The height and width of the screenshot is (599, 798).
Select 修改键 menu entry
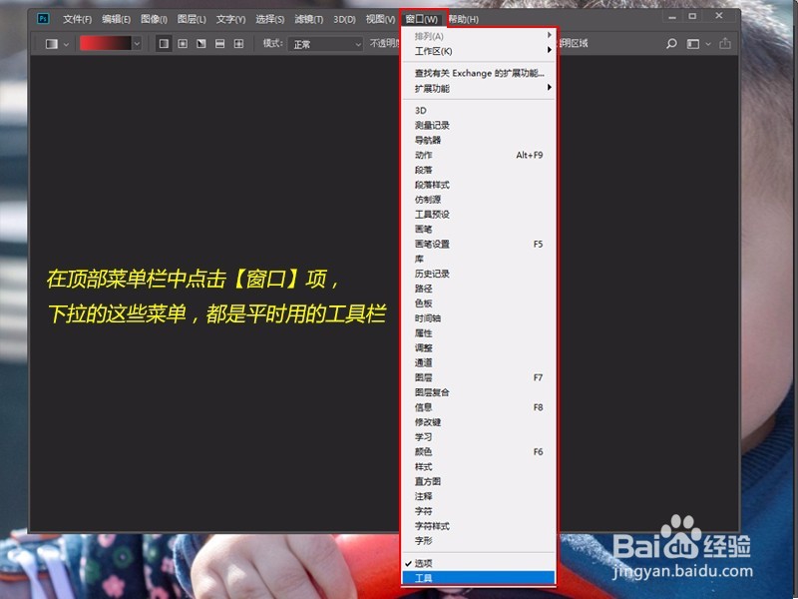pyautogui.click(x=479, y=421)
